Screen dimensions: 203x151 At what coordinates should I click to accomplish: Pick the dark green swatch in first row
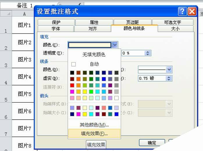[x=91, y=73]
